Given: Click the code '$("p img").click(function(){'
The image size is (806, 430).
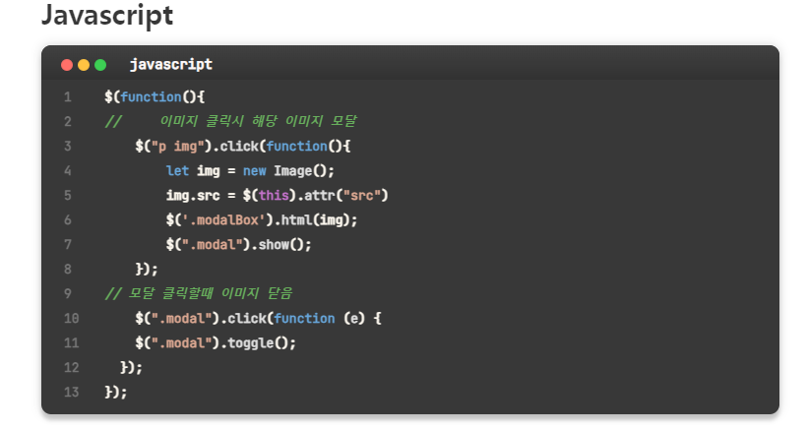Looking at the screenshot, I should coord(243,147).
